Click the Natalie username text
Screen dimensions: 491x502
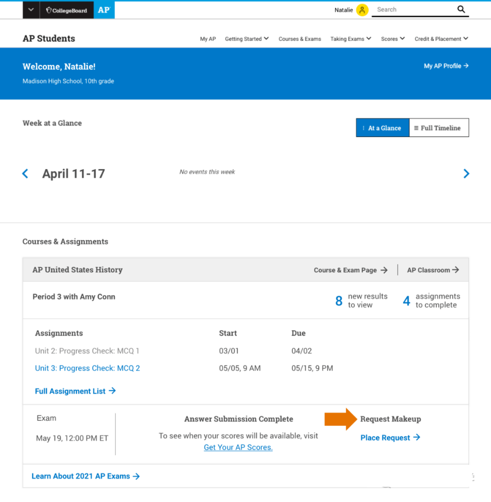point(344,10)
